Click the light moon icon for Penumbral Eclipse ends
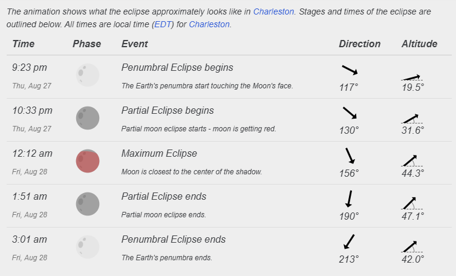This screenshot has height=276, width=456. [88, 247]
